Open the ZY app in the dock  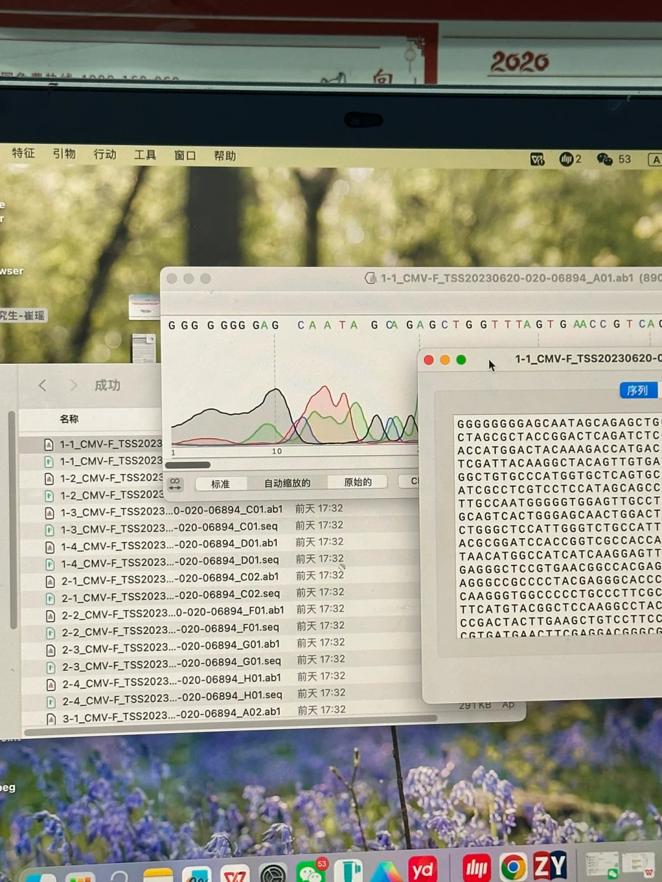(x=550, y=866)
